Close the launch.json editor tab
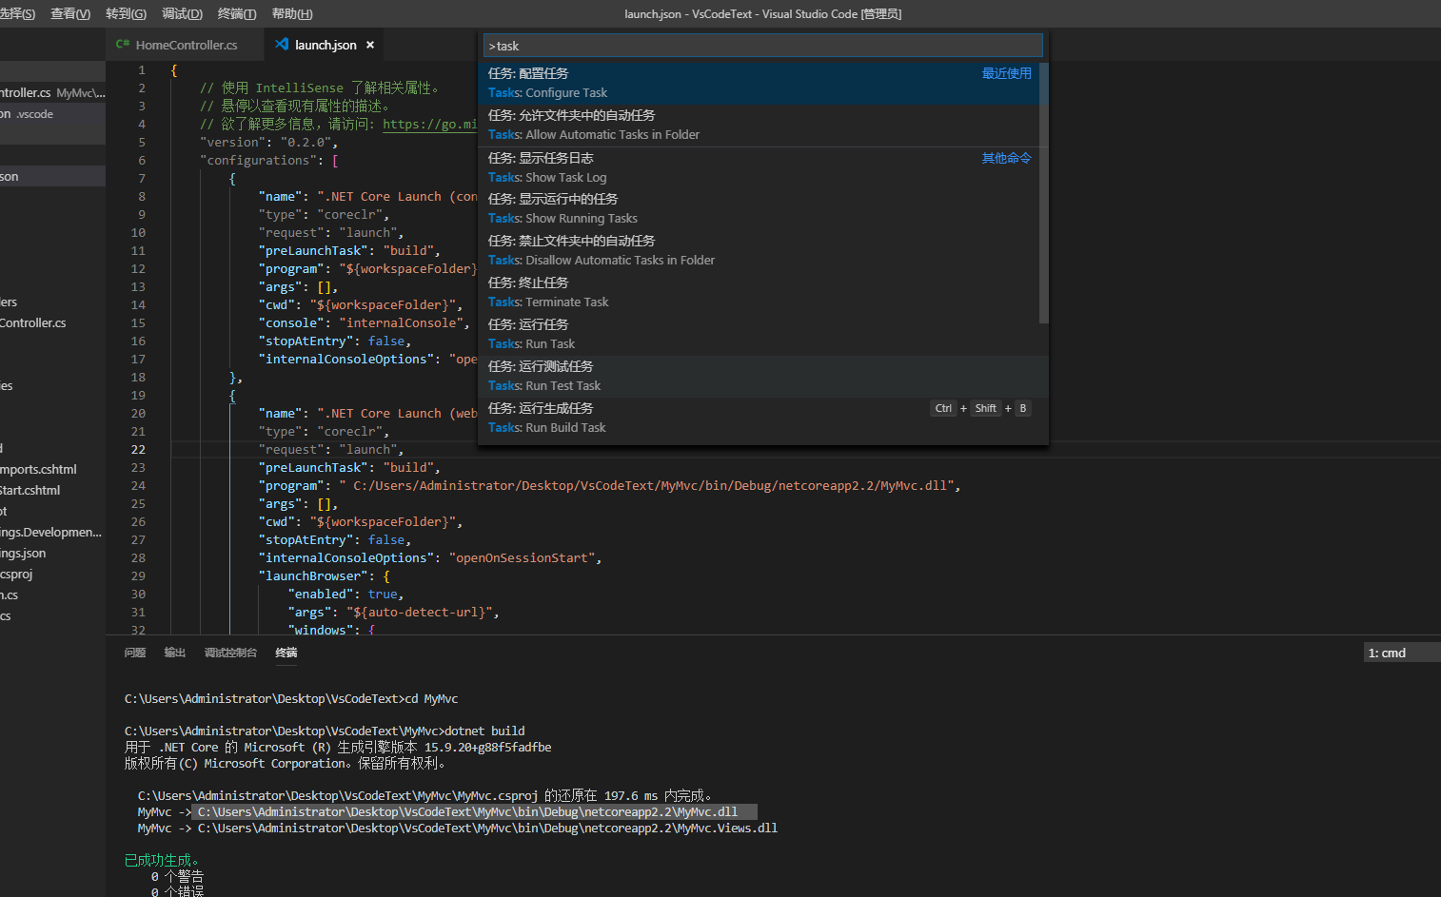This screenshot has width=1441, height=897. (x=370, y=44)
